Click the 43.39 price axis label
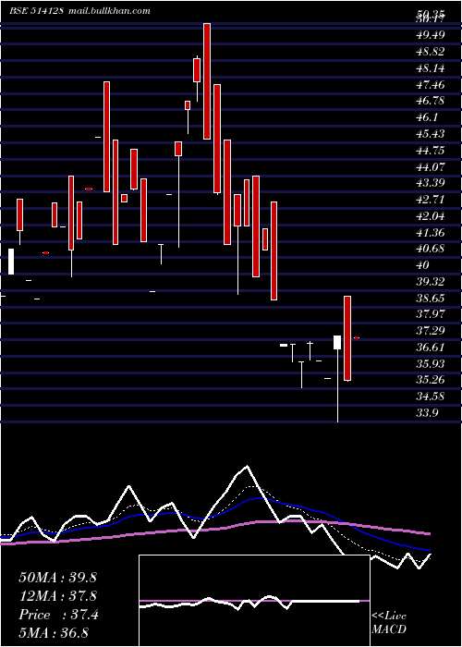Viewport: 462px width, 647px height. tap(431, 183)
